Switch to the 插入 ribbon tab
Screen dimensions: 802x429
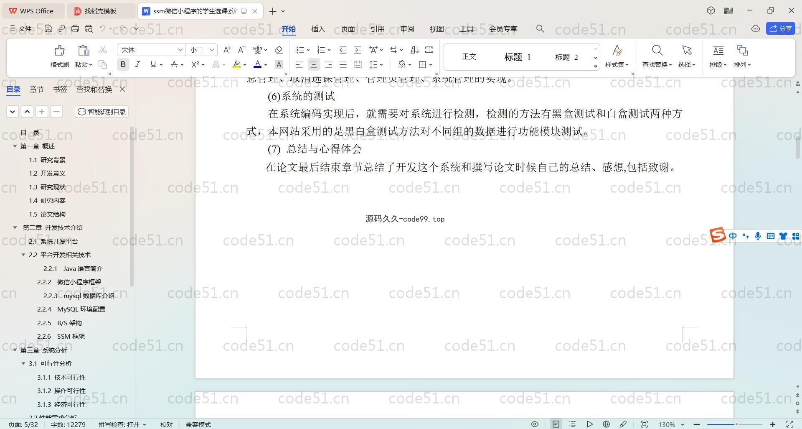pos(318,29)
